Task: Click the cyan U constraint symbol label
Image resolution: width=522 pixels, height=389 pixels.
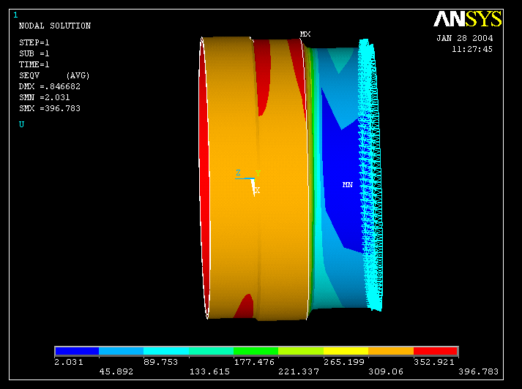Action: (x=22, y=124)
